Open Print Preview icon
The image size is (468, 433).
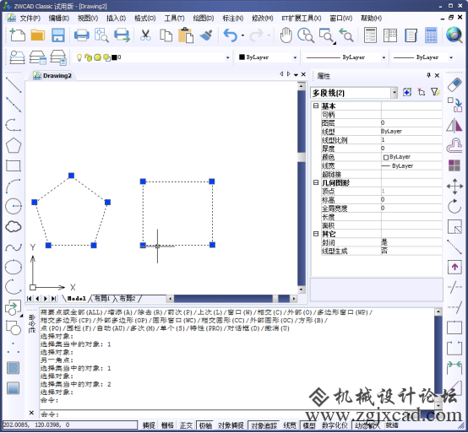click(x=101, y=35)
